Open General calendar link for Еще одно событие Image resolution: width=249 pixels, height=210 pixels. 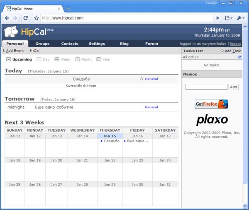coord(151,107)
